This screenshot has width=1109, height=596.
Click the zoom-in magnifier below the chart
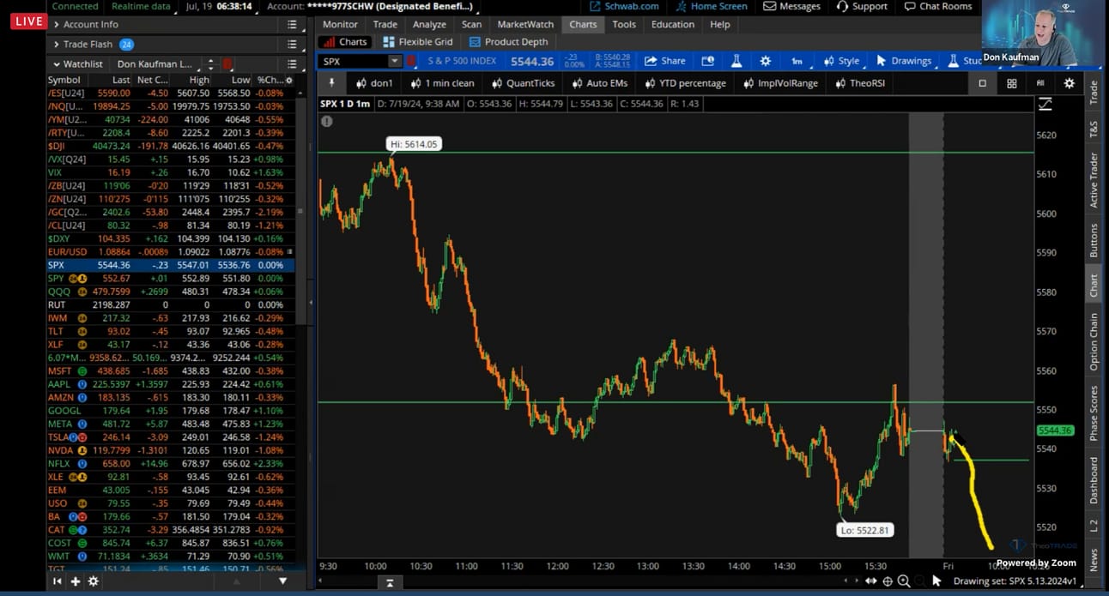(903, 581)
